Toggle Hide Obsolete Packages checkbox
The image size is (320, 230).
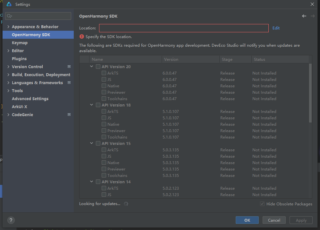262,204
